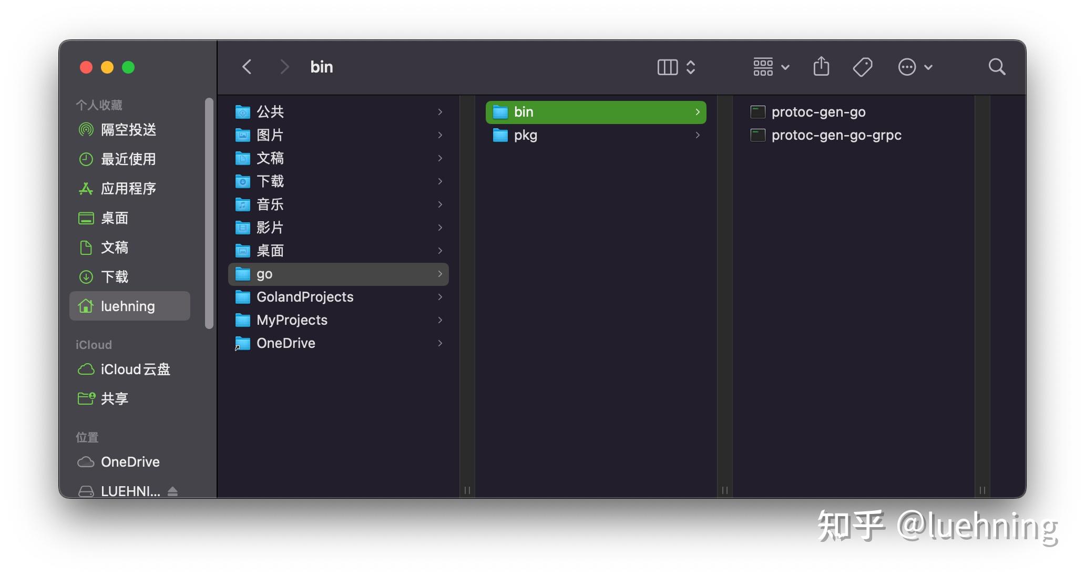Select the go folder
Image resolution: width=1085 pixels, height=576 pixels.
point(339,274)
